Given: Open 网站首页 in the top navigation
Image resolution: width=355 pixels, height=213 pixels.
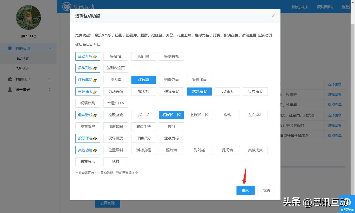Looking at the screenshot, I should [x=300, y=7].
